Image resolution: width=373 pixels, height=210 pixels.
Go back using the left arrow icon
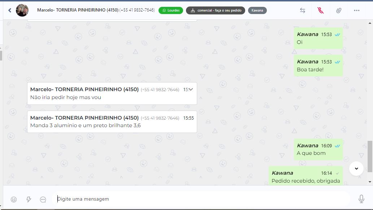point(10,10)
